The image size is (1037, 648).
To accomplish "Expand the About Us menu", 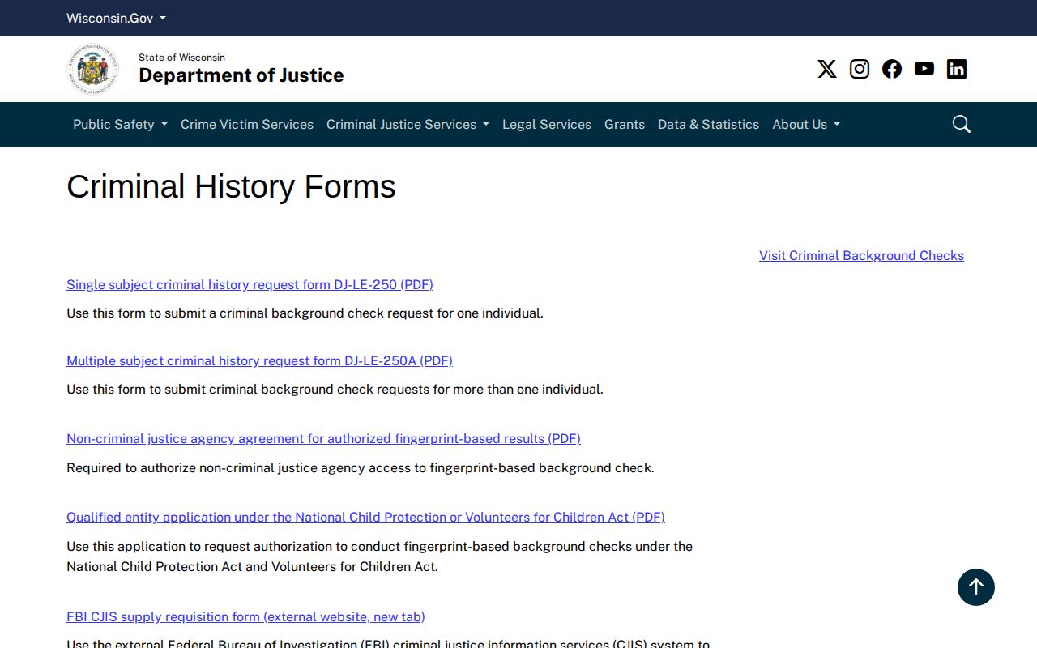I will 806,124.
